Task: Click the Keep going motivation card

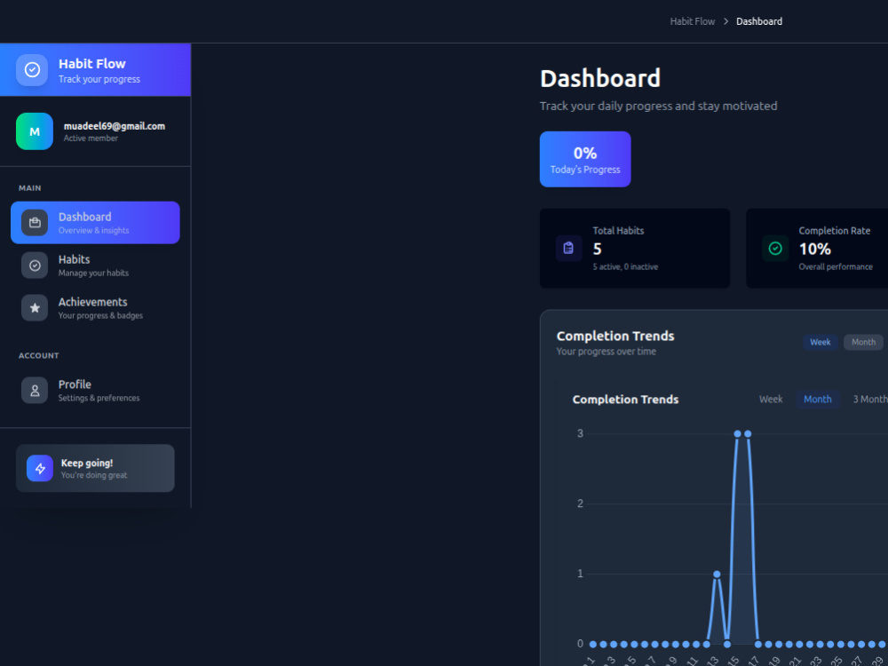Action: 95,468
